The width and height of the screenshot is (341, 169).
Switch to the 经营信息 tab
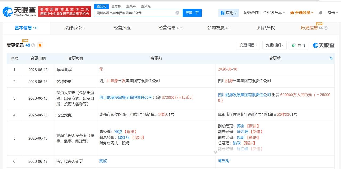click(x=170, y=28)
